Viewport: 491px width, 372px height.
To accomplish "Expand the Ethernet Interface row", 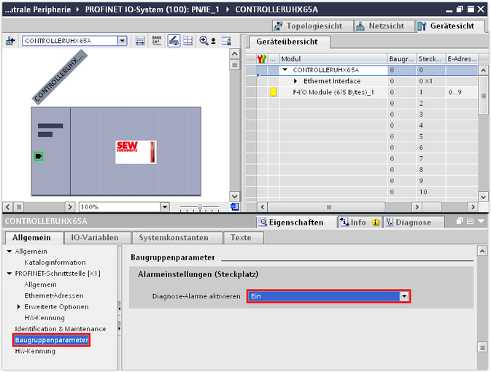I will 295,81.
